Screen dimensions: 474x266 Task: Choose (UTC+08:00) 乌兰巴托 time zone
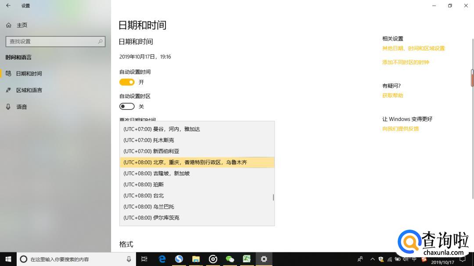pos(197,207)
